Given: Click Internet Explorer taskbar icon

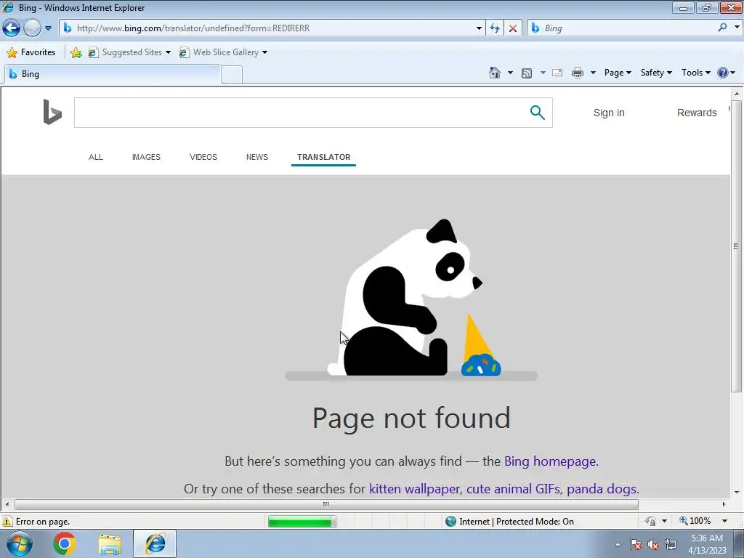Looking at the screenshot, I should pos(155,543).
